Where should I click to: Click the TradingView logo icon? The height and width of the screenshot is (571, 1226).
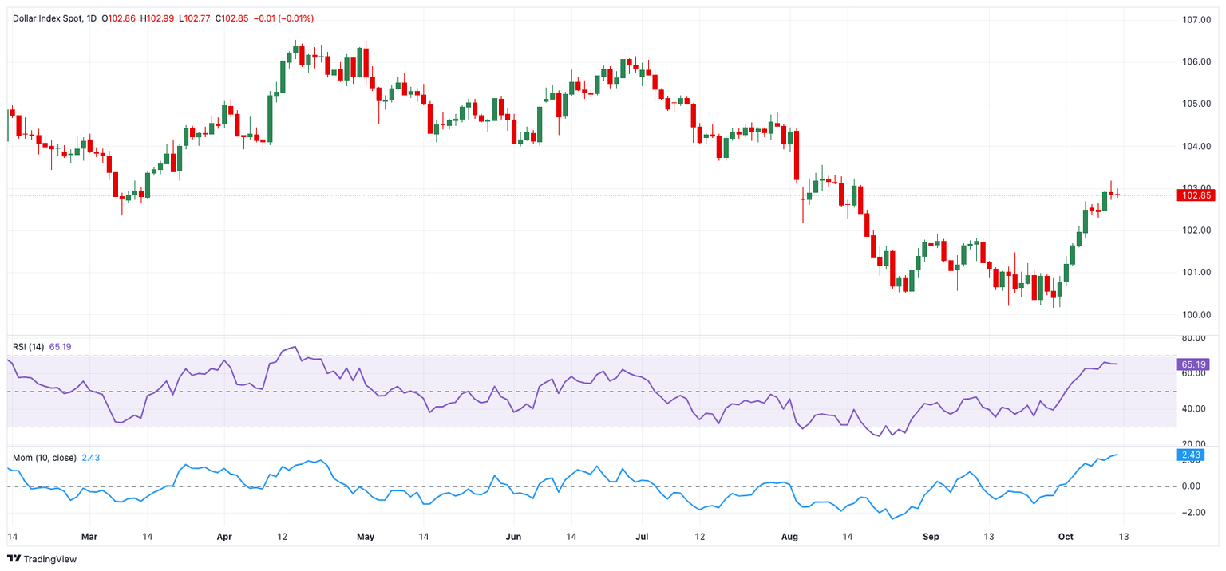click(14, 559)
